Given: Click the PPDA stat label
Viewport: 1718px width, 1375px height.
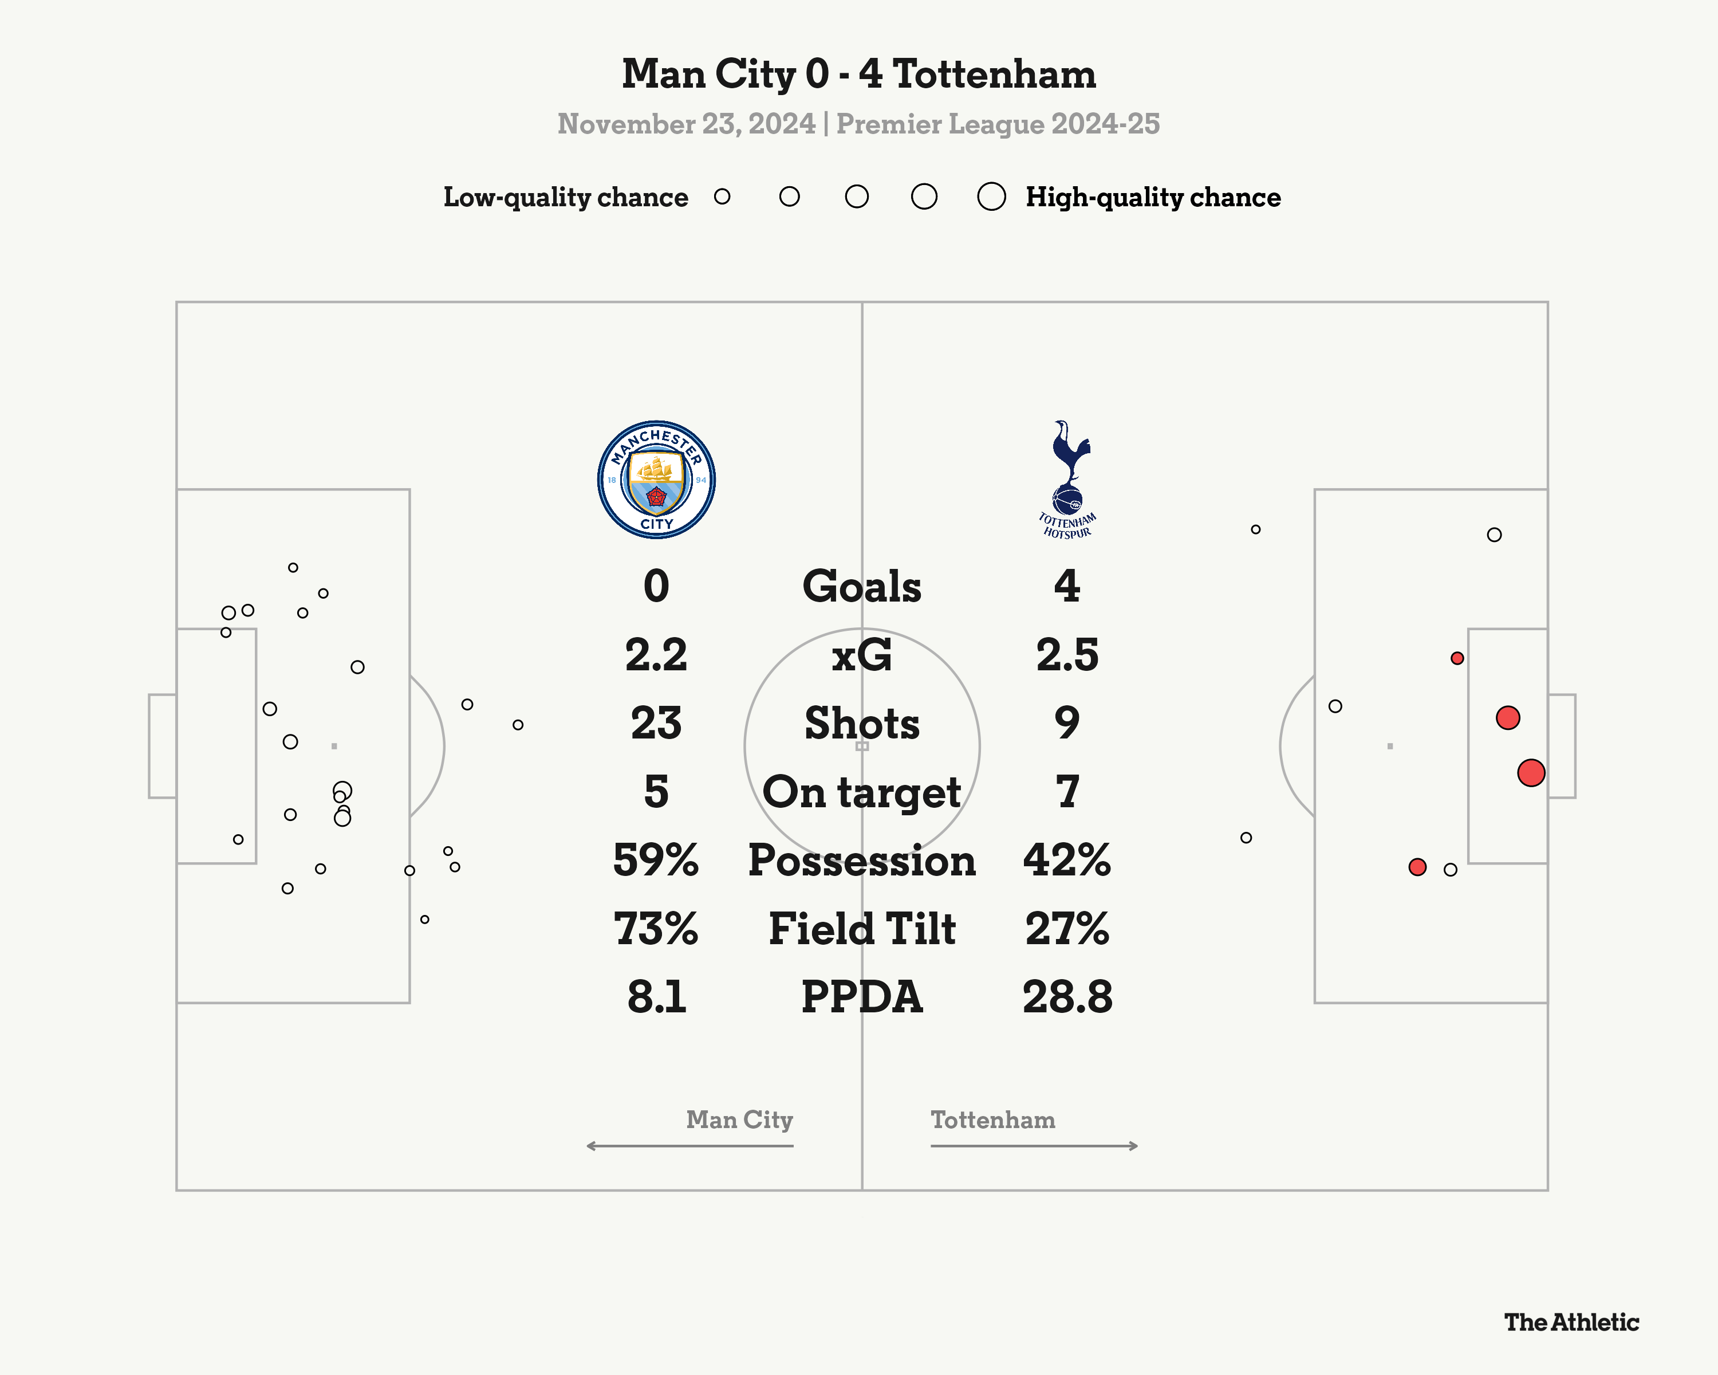Looking at the screenshot, I should click(x=861, y=997).
